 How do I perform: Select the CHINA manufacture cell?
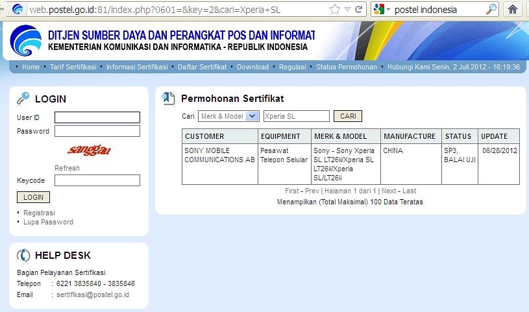point(411,164)
